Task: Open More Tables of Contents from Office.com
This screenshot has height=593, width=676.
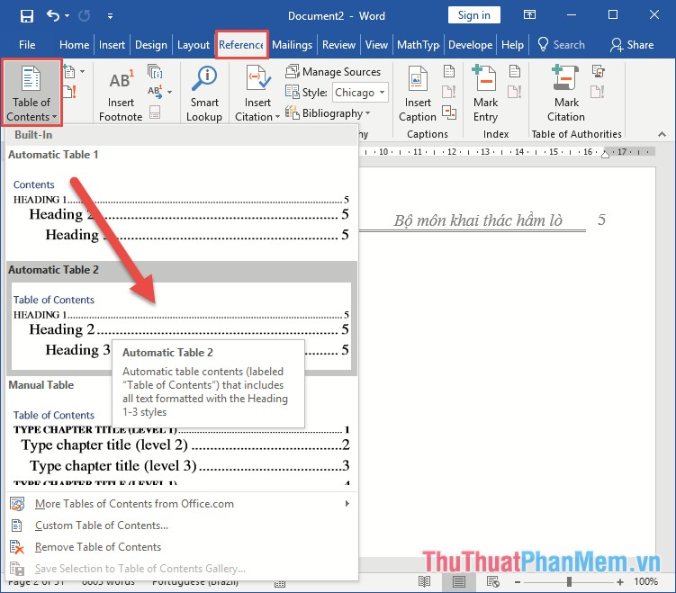Action: pos(182,504)
